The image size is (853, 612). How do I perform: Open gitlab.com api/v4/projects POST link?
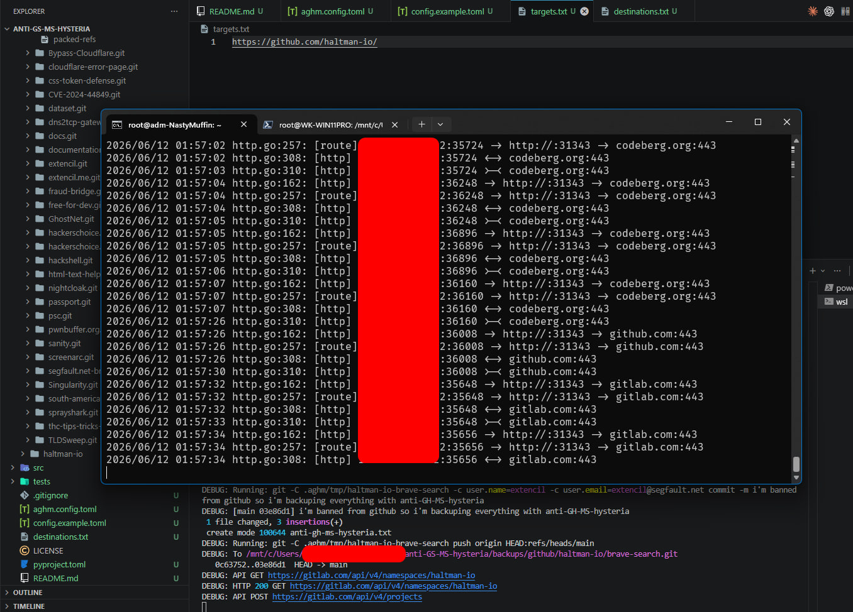click(x=347, y=596)
